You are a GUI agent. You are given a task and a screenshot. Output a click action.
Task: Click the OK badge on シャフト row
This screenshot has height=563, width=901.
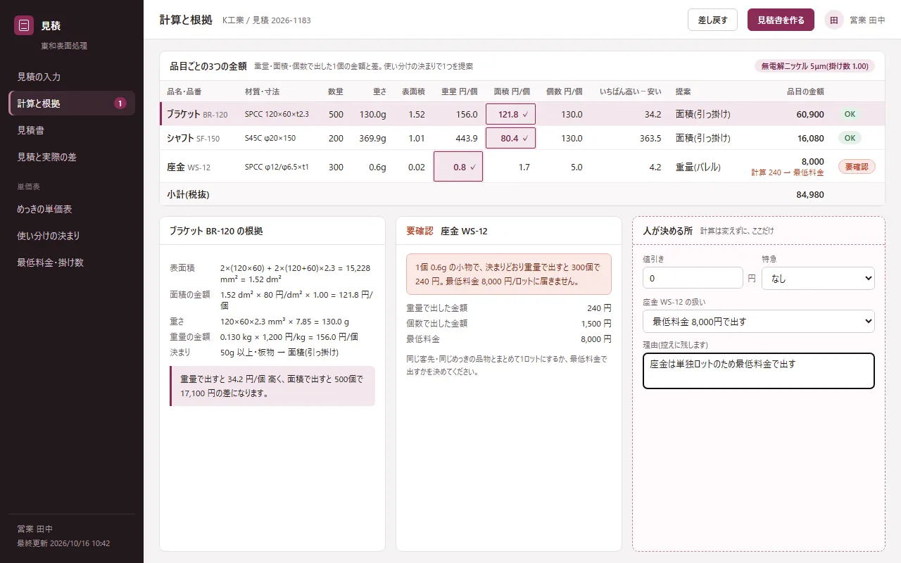[x=850, y=139]
